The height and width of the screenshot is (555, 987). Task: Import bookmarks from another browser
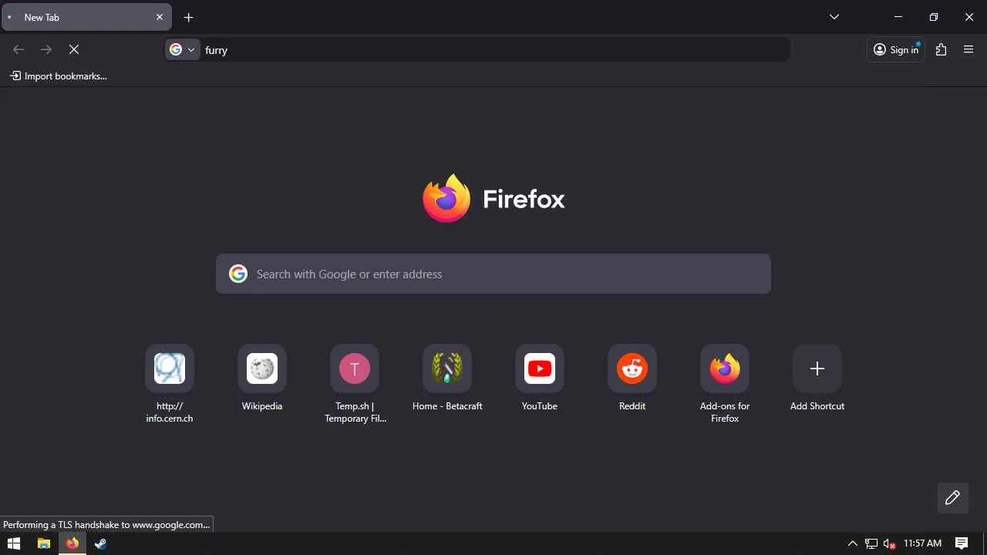click(x=59, y=76)
